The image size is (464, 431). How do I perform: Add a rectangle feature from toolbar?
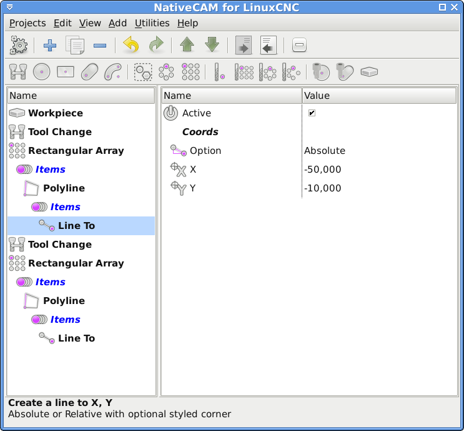66,72
